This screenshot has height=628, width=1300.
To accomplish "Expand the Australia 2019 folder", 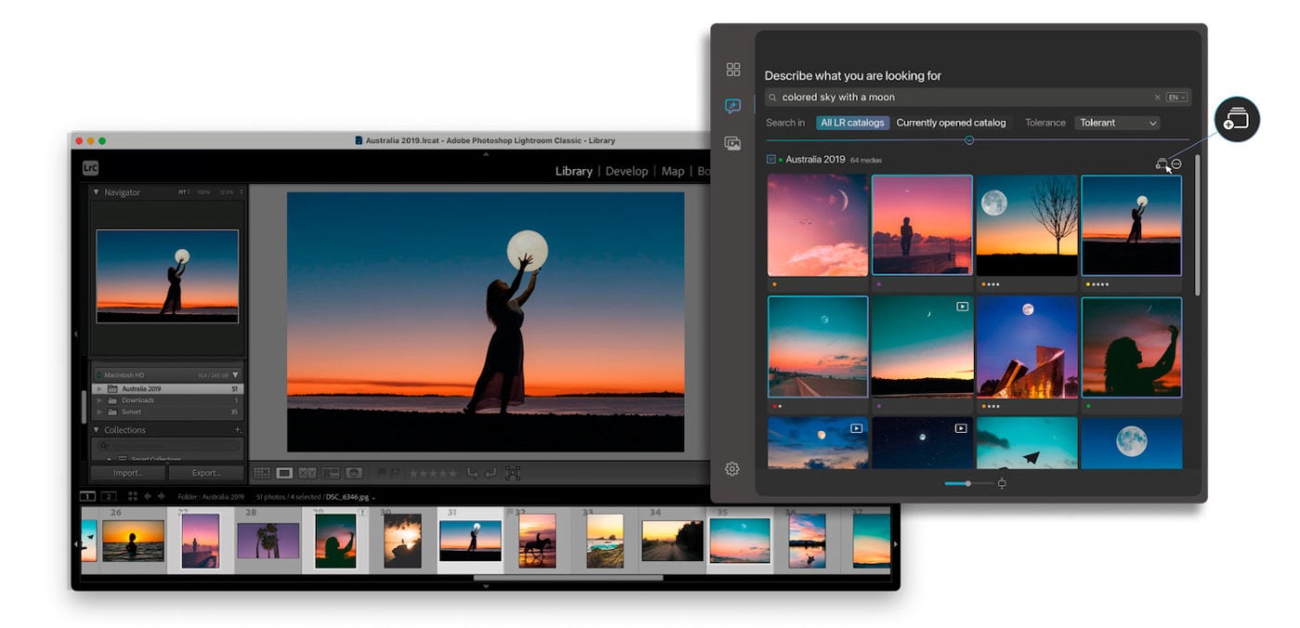I will click(98, 388).
